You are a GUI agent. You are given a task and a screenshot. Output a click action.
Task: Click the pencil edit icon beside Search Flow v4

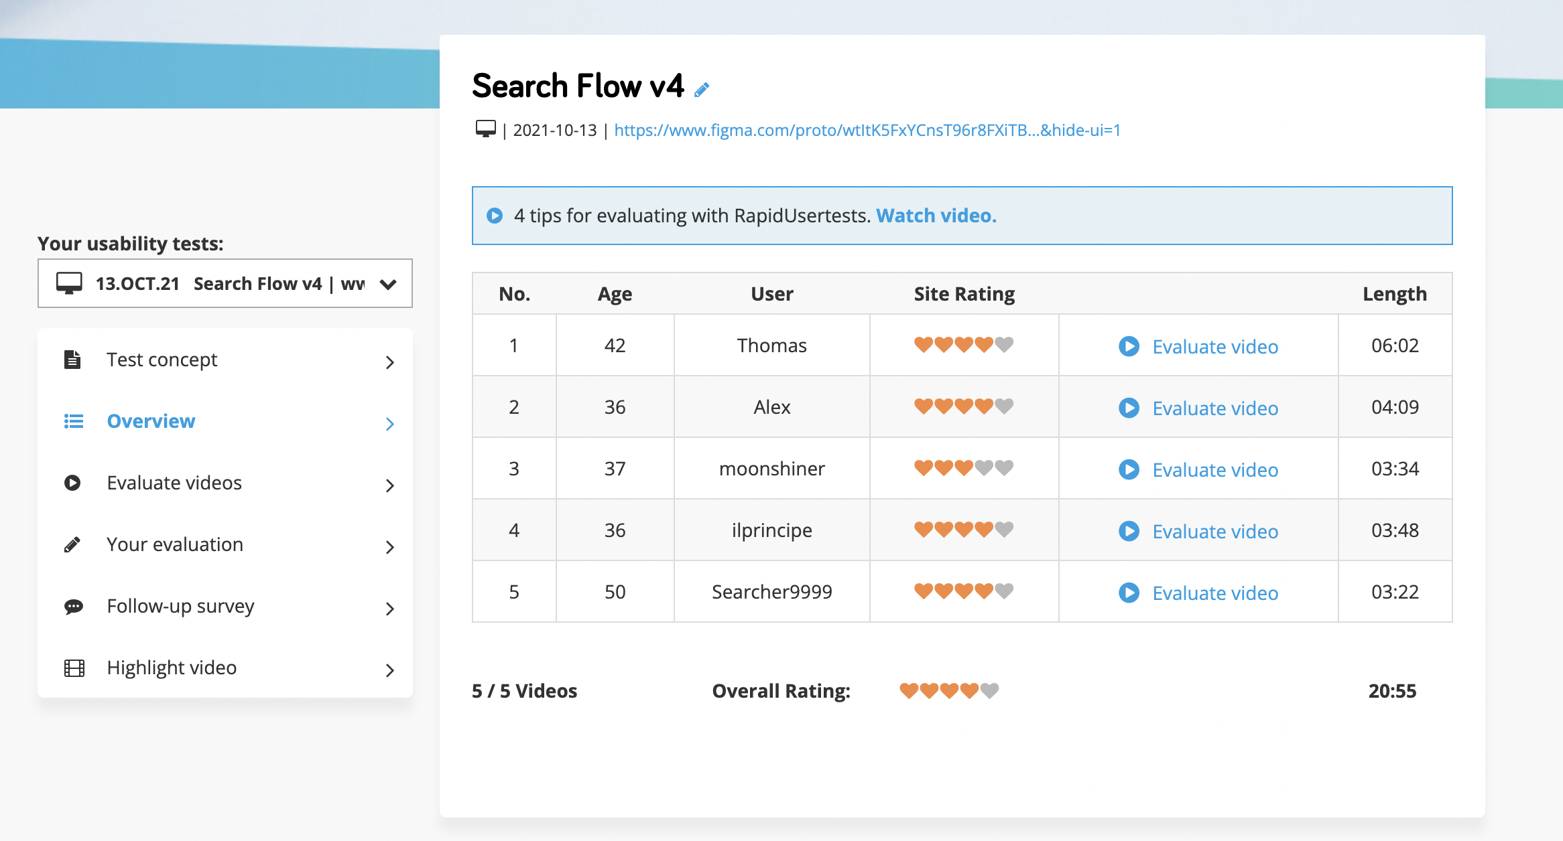click(x=702, y=90)
